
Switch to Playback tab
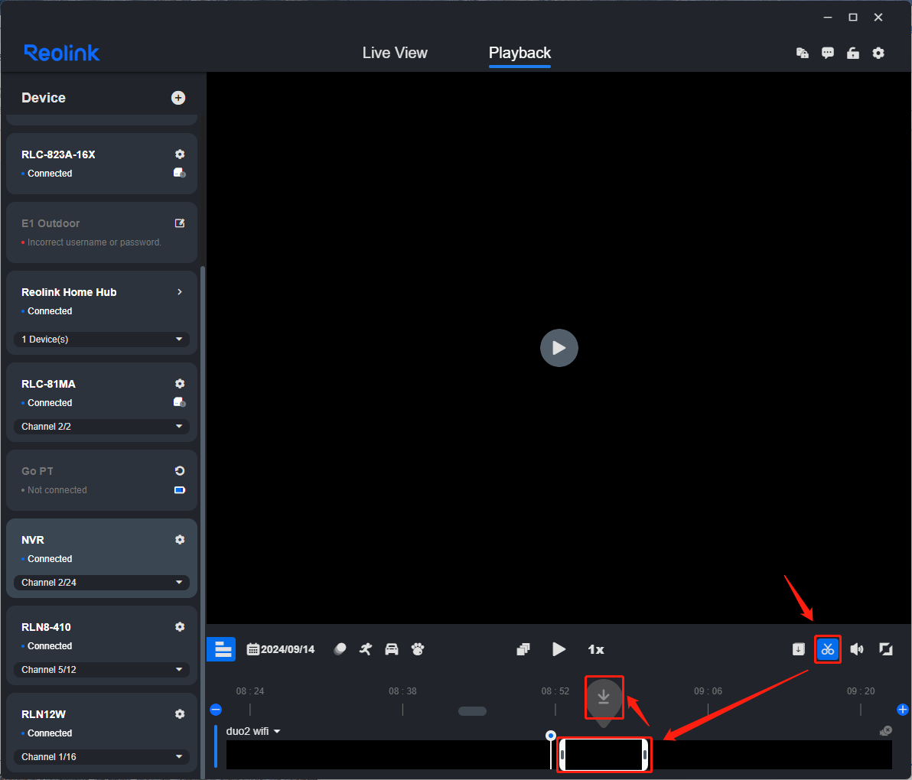click(520, 53)
